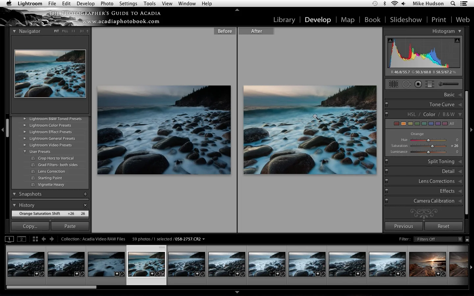Collapse the Histogram panel
Screen dimensions: 474x296
coord(460,31)
